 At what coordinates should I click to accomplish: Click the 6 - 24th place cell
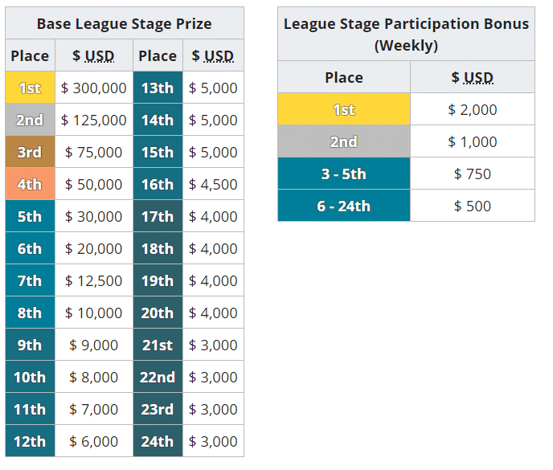[343, 206]
